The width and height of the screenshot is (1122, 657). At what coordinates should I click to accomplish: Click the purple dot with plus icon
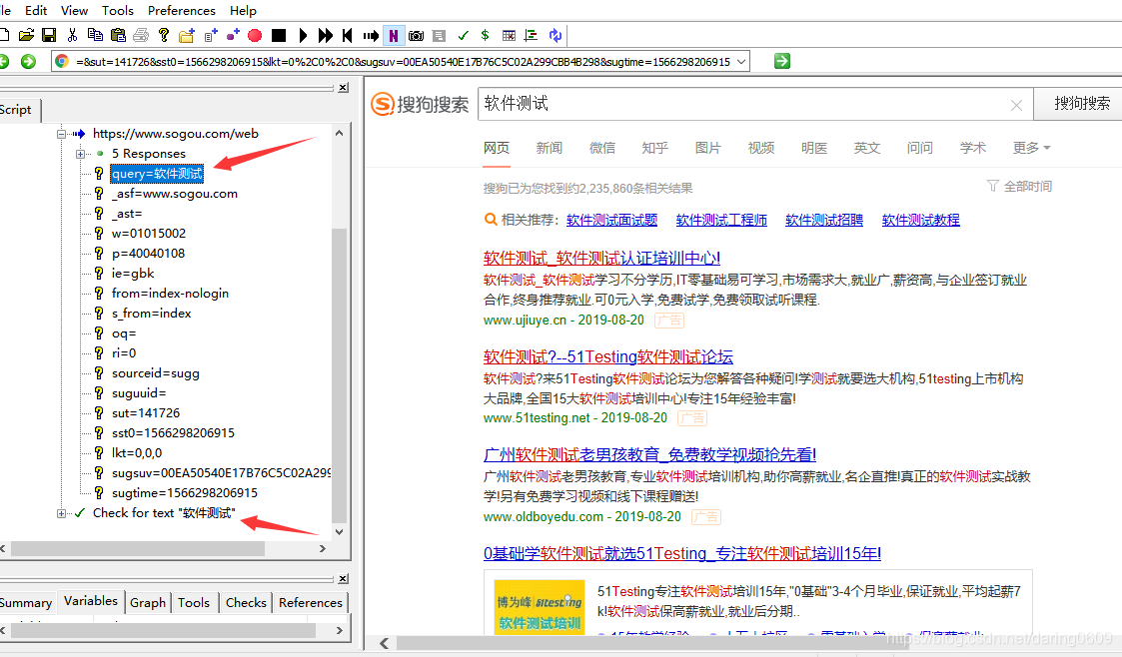point(233,35)
